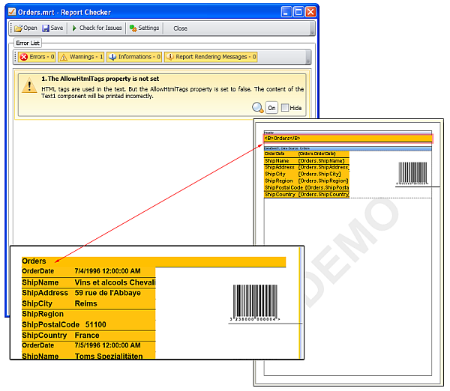This screenshot has height=391, width=450.
Task: Click the magnifier preview icon in warning
Action: pos(257,108)
